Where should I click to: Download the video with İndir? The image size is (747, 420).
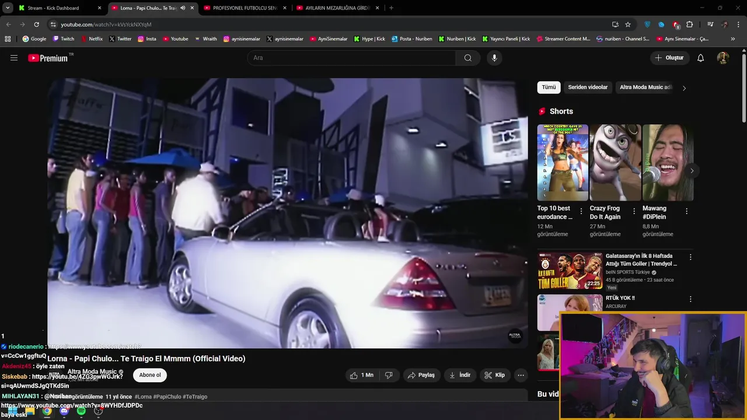click(460, 375)
